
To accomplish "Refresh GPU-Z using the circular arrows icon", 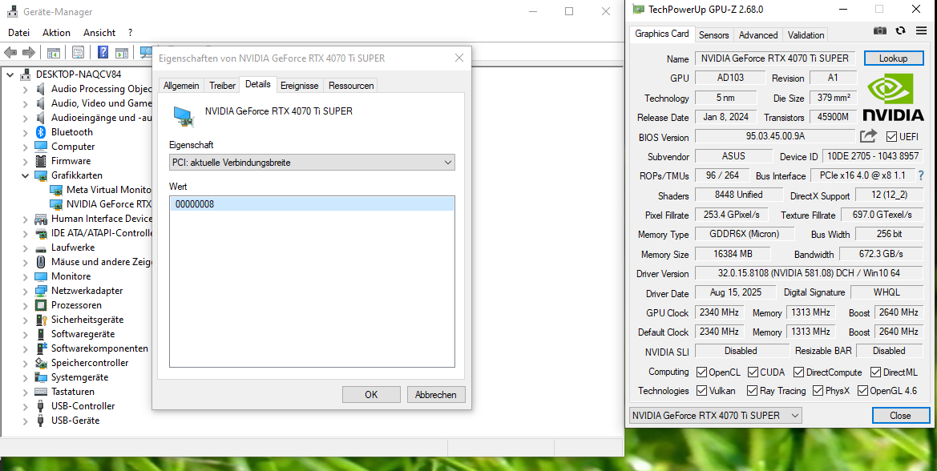I will pyautogui.click(x=901, y=30).
